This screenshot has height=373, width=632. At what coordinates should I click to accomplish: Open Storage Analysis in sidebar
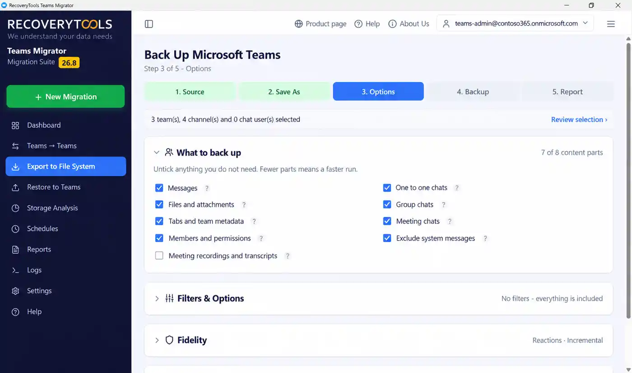[x=65, y=208]
